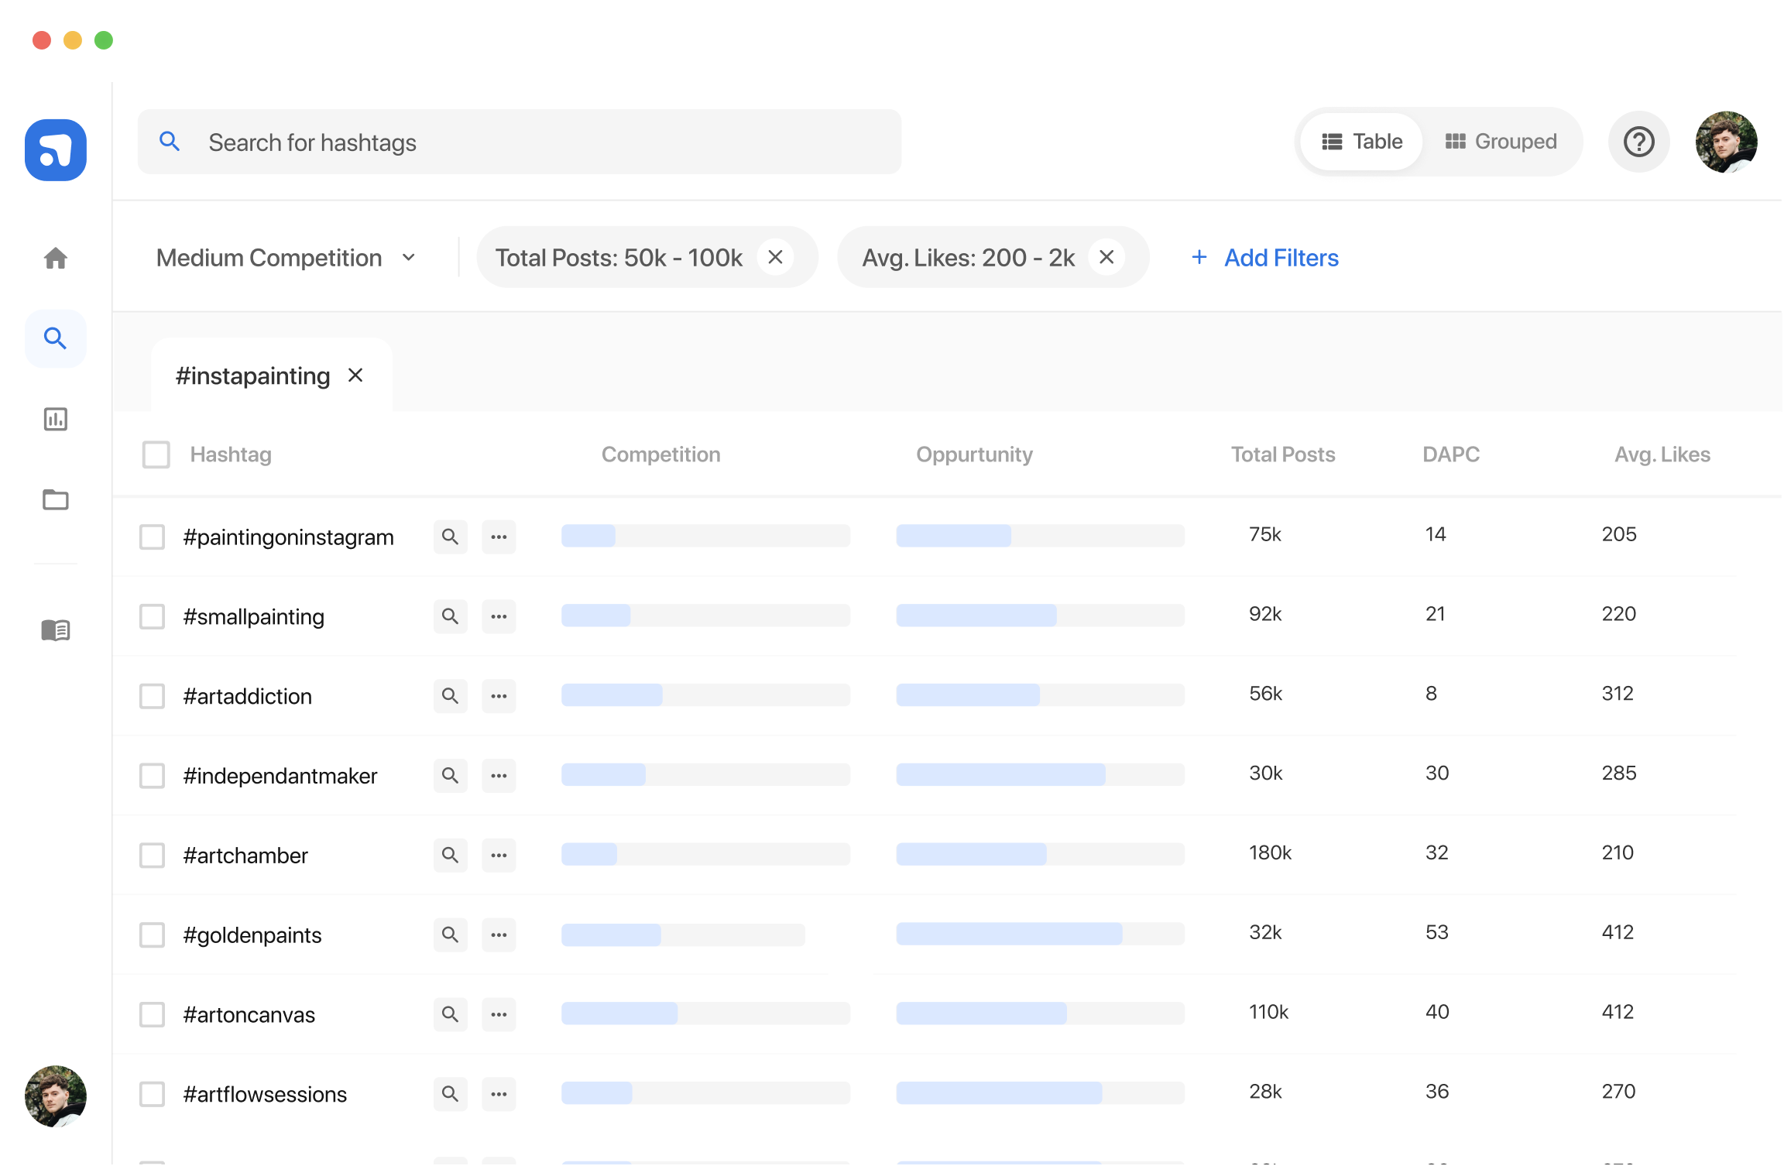Switch to Table view mode
The image size is (1784, 1166).
click(1360, 142)
